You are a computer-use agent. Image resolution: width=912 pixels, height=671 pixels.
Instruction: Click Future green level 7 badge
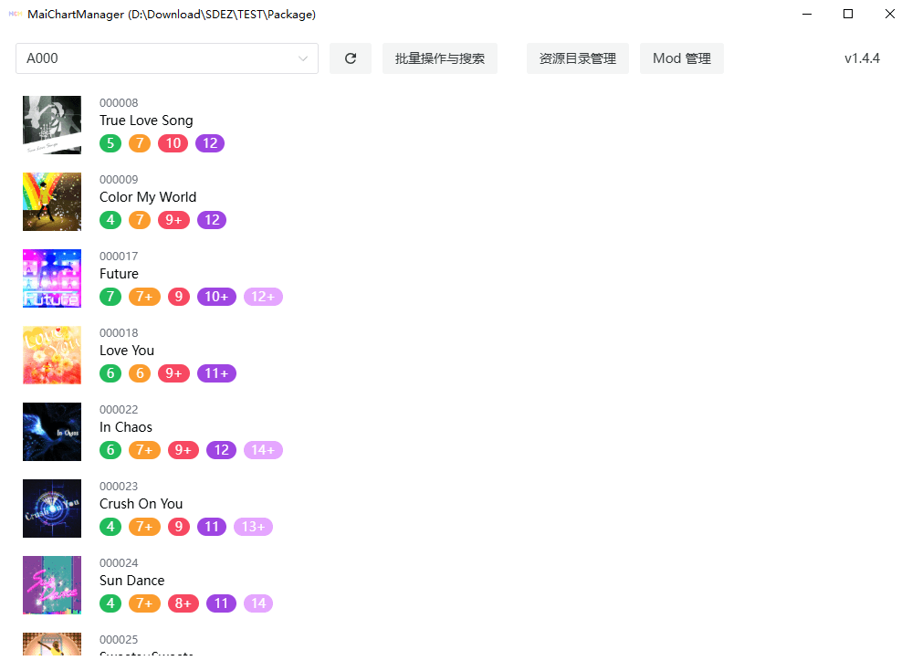pos(110,297)
